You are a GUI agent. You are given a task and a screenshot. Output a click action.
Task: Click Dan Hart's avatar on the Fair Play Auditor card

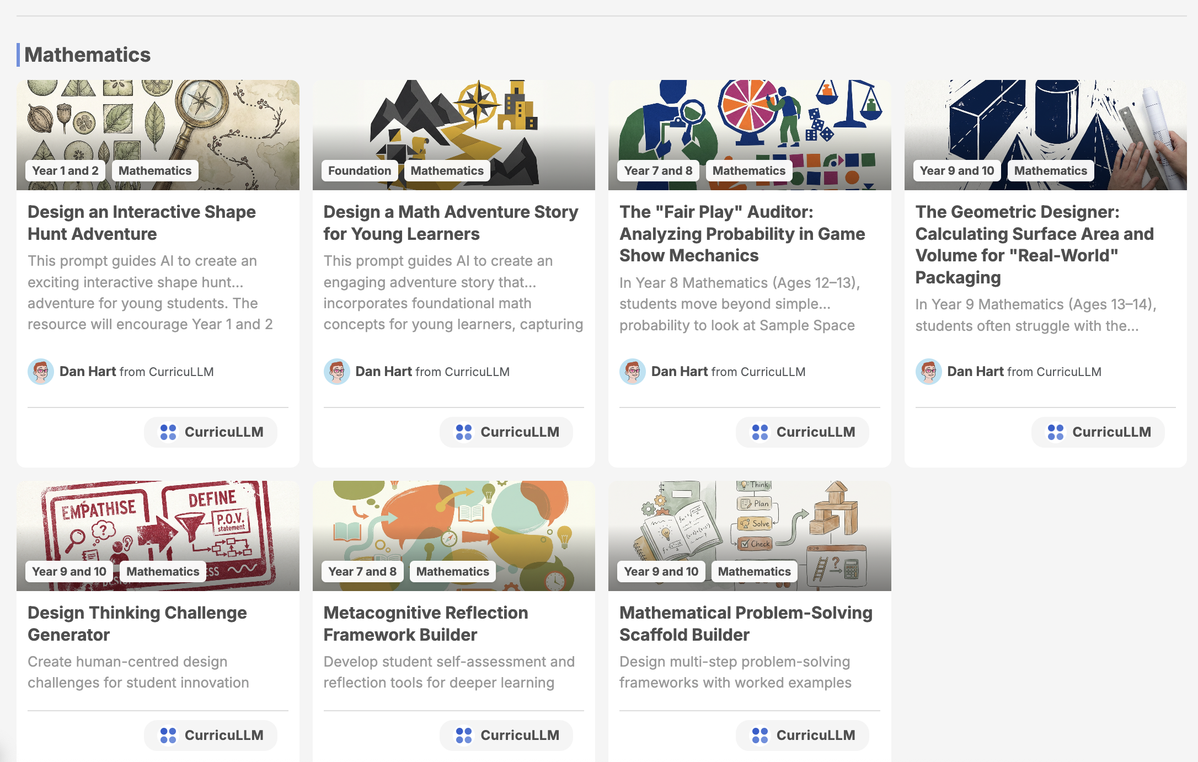coord(633,372)
